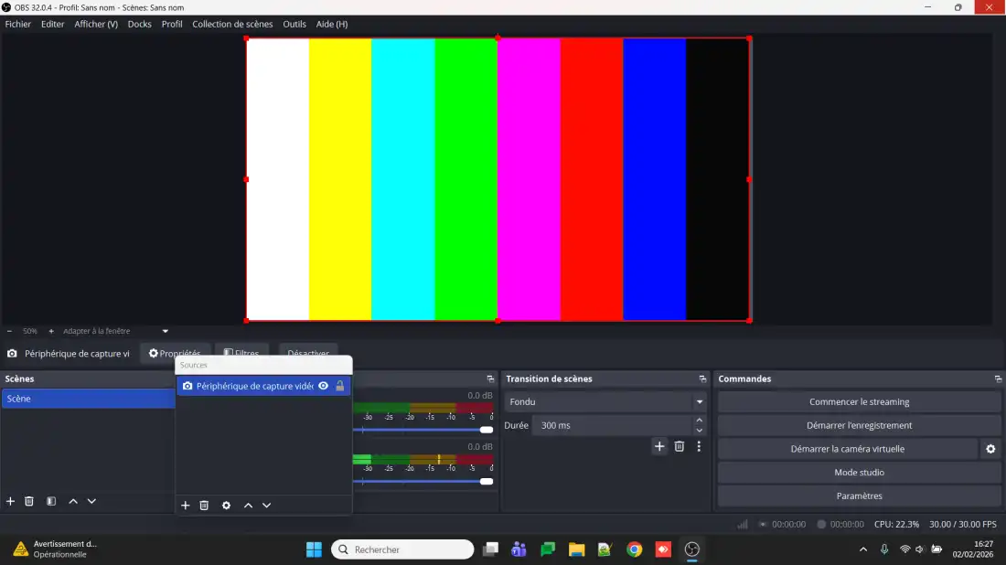Increase the Durée value with up arrow
Screen dimensions: 1006x565
700,420
